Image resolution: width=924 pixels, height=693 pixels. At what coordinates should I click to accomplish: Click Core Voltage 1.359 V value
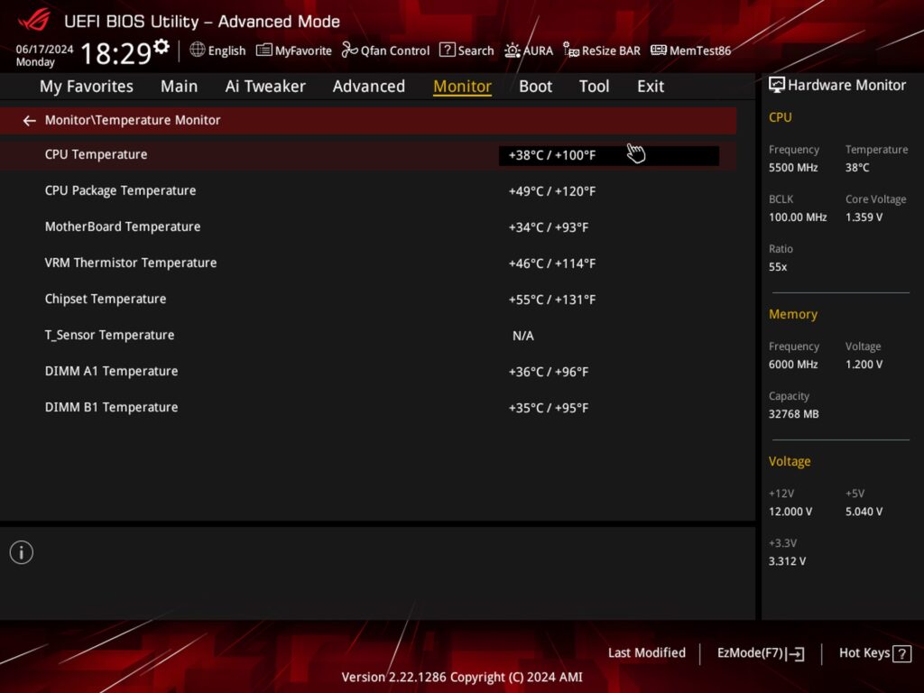tap(864, 217)
